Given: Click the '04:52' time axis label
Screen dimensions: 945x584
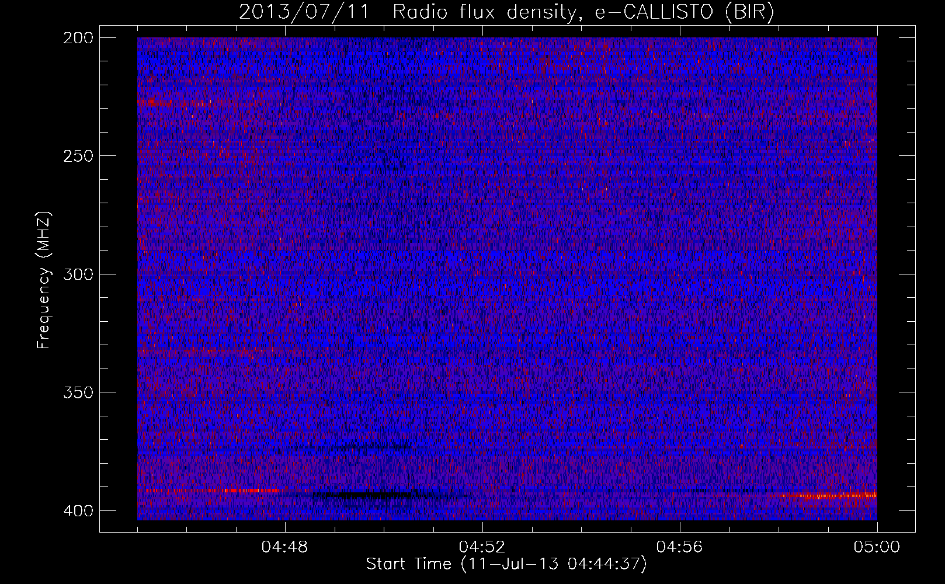Looking at the screenshot, I should coord(482,547).
